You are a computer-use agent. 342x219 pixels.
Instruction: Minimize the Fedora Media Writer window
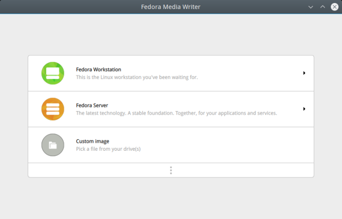pyautogui.click(x=311, y=7)
